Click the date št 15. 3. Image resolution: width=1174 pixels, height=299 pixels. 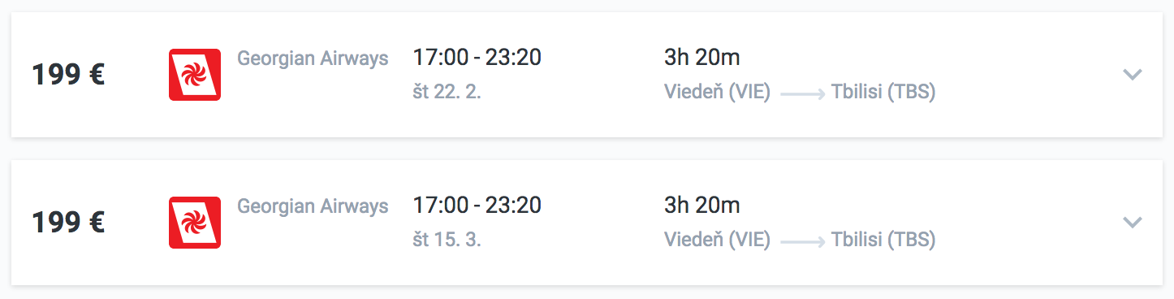coord(447,240)
